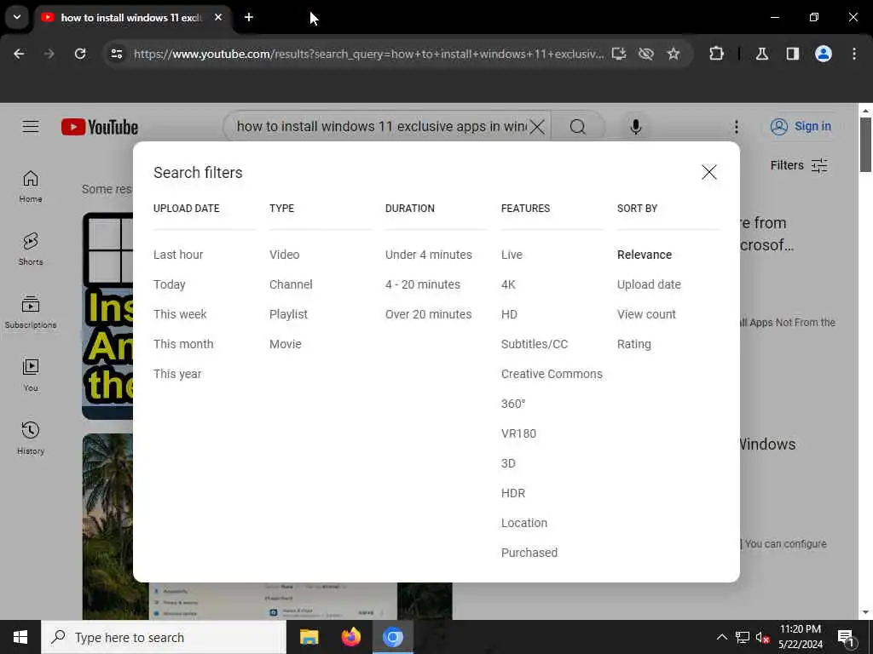Open Shorts in the sidebar
Screen dimensions: 873x654
click(31, 250)
